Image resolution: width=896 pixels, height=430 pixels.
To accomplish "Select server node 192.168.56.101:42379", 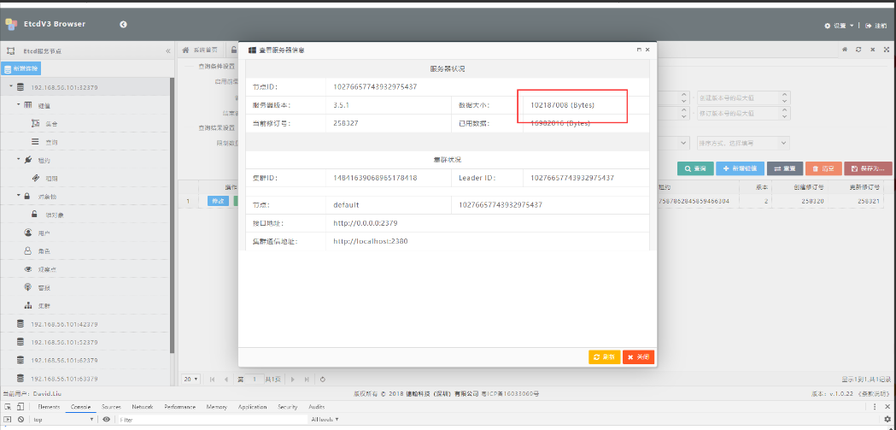I will tap(64, 324).
